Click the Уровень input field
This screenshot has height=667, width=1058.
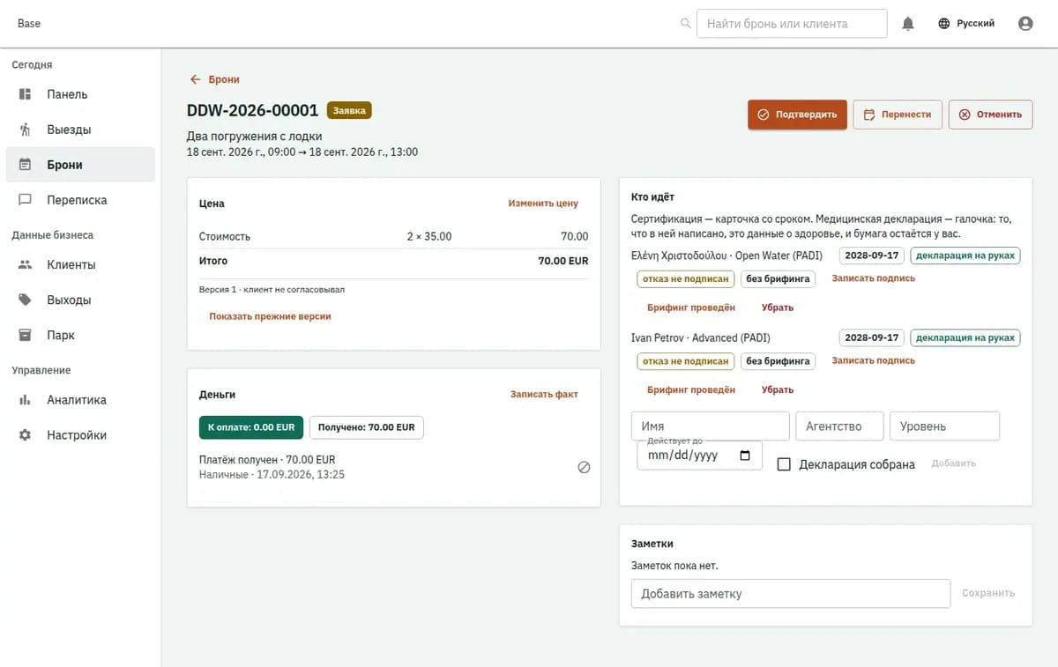(x=944, y=426)
